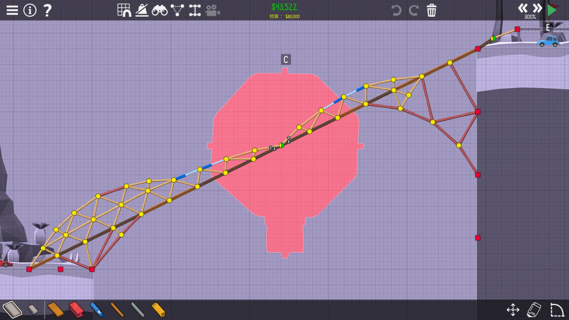Select the yellow spring material

tap(158, 310)
